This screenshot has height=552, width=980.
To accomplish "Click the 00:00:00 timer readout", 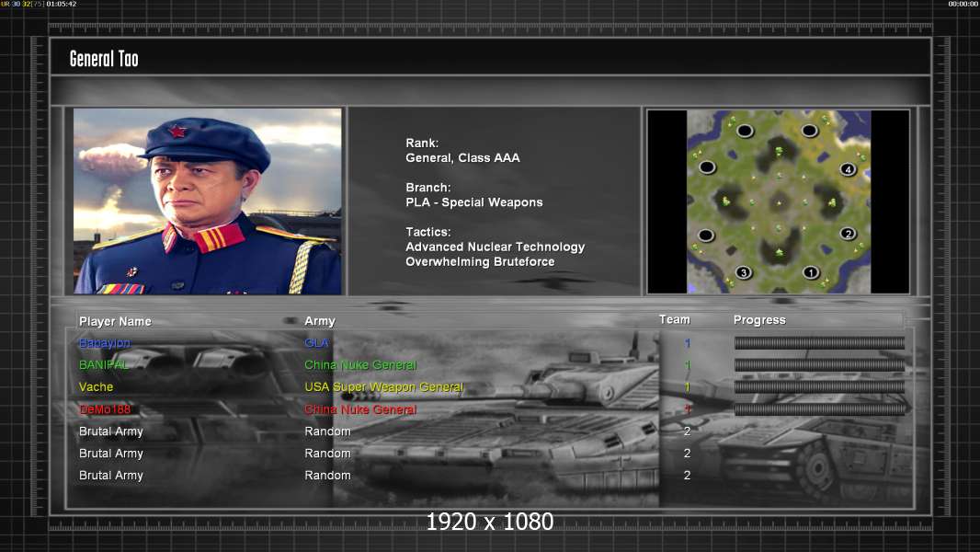I will pyautogui.click(x=963, y=5).
